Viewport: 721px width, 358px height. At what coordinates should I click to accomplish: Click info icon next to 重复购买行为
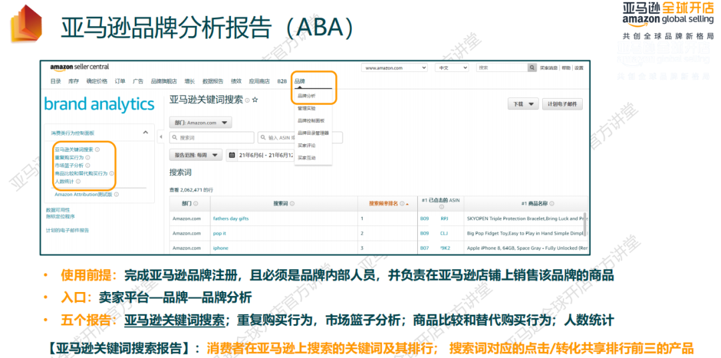(88, 157)
